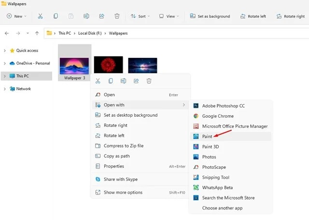Open the New dropdown menu

(x=17, y=16)
